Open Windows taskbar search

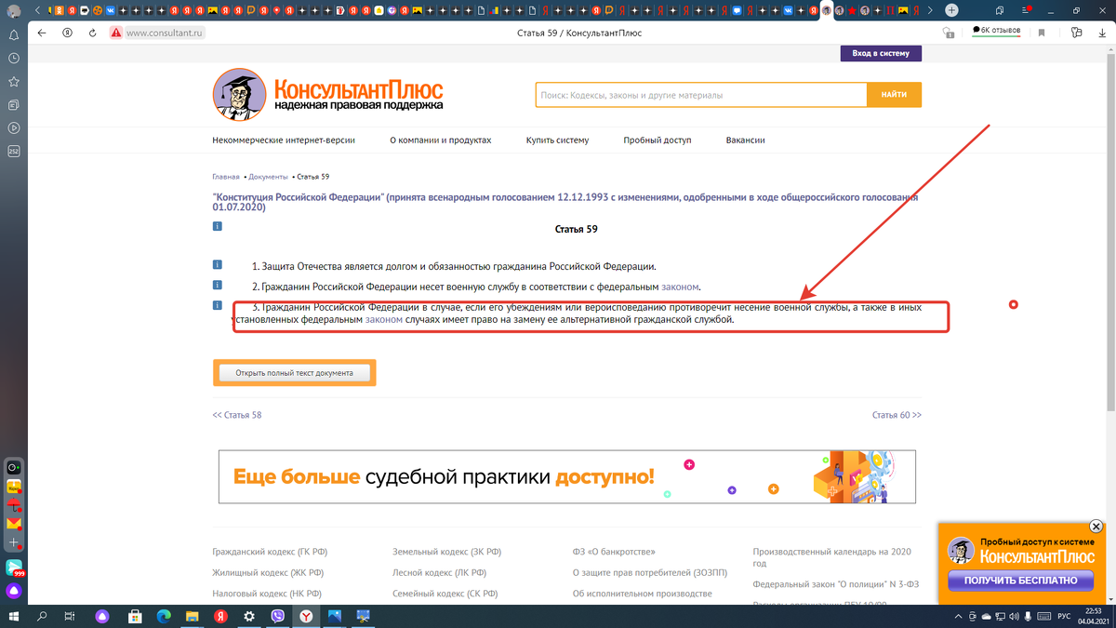(x=42, y=616)
